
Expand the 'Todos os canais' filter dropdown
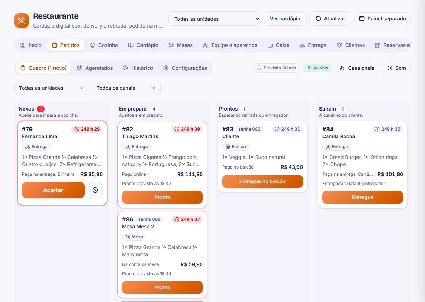(126, 88)
